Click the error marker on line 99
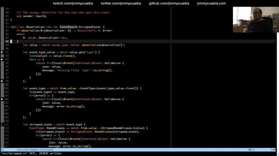 pyautogui.click(x=2, y=81)
